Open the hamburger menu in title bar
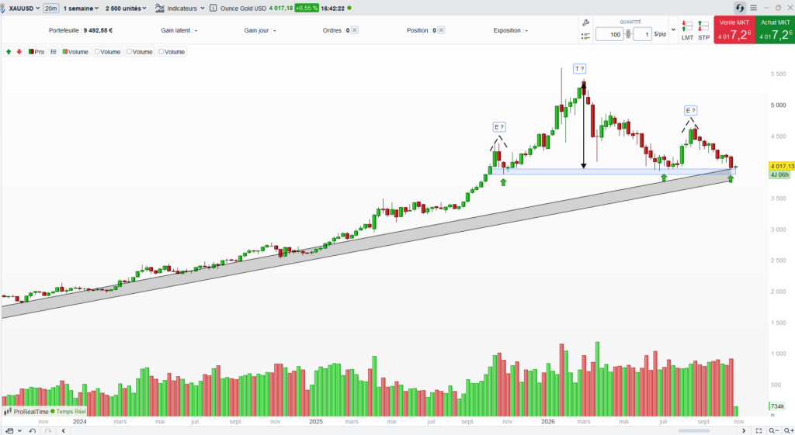 753,8
